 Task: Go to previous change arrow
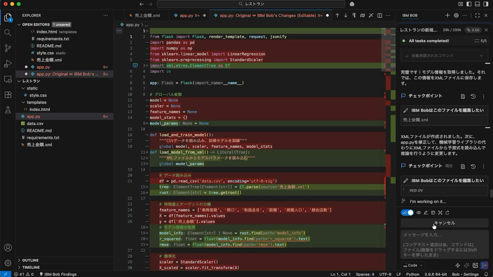pos(337,15)
